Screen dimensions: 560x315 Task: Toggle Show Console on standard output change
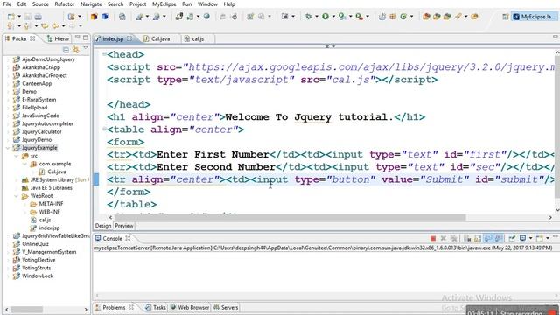point(488,238)
